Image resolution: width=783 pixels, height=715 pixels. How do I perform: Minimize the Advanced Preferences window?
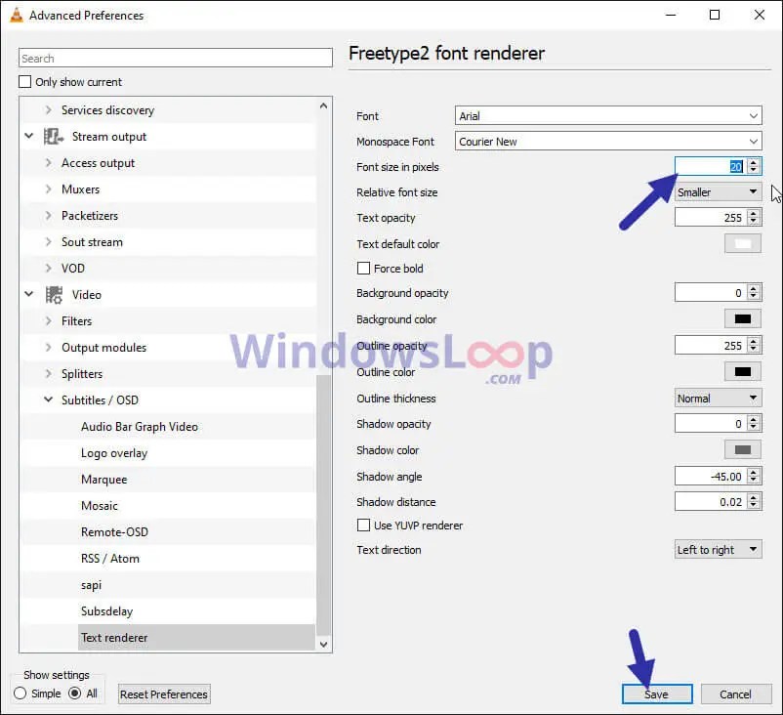(x=671, y=15)
